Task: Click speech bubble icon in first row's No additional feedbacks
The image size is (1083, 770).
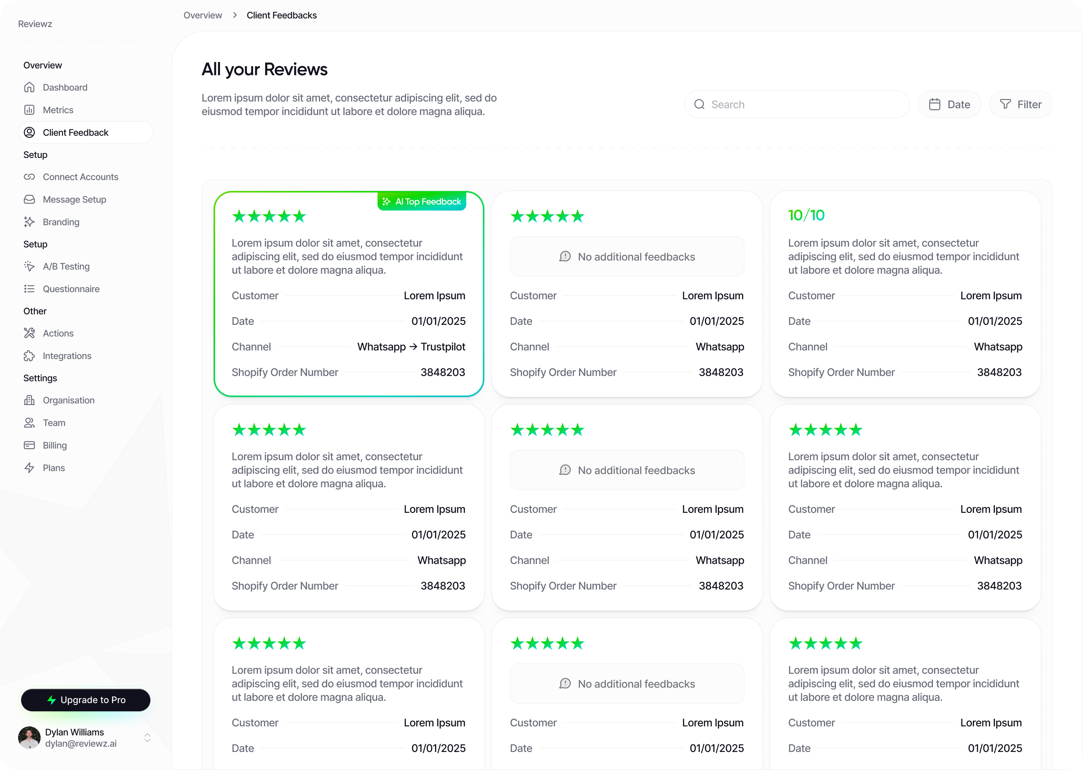Action: coord(565,256)
